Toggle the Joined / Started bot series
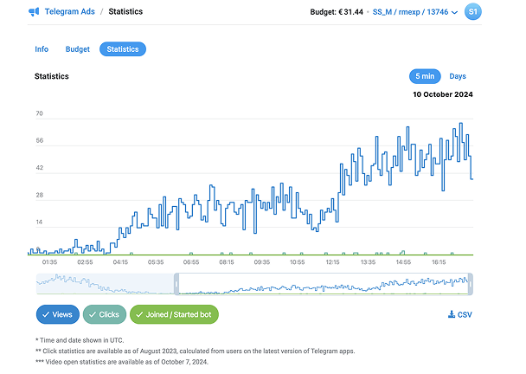Viewport: 526px width, 374px height. [x=174, y=314]
